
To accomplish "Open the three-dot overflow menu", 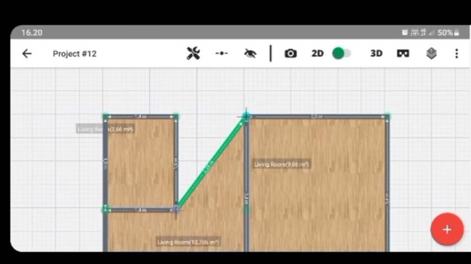I will tap(457, 54).
